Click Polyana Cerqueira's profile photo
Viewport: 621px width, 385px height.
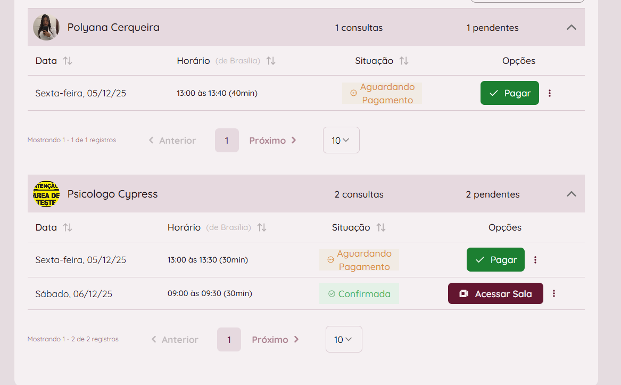46,27
